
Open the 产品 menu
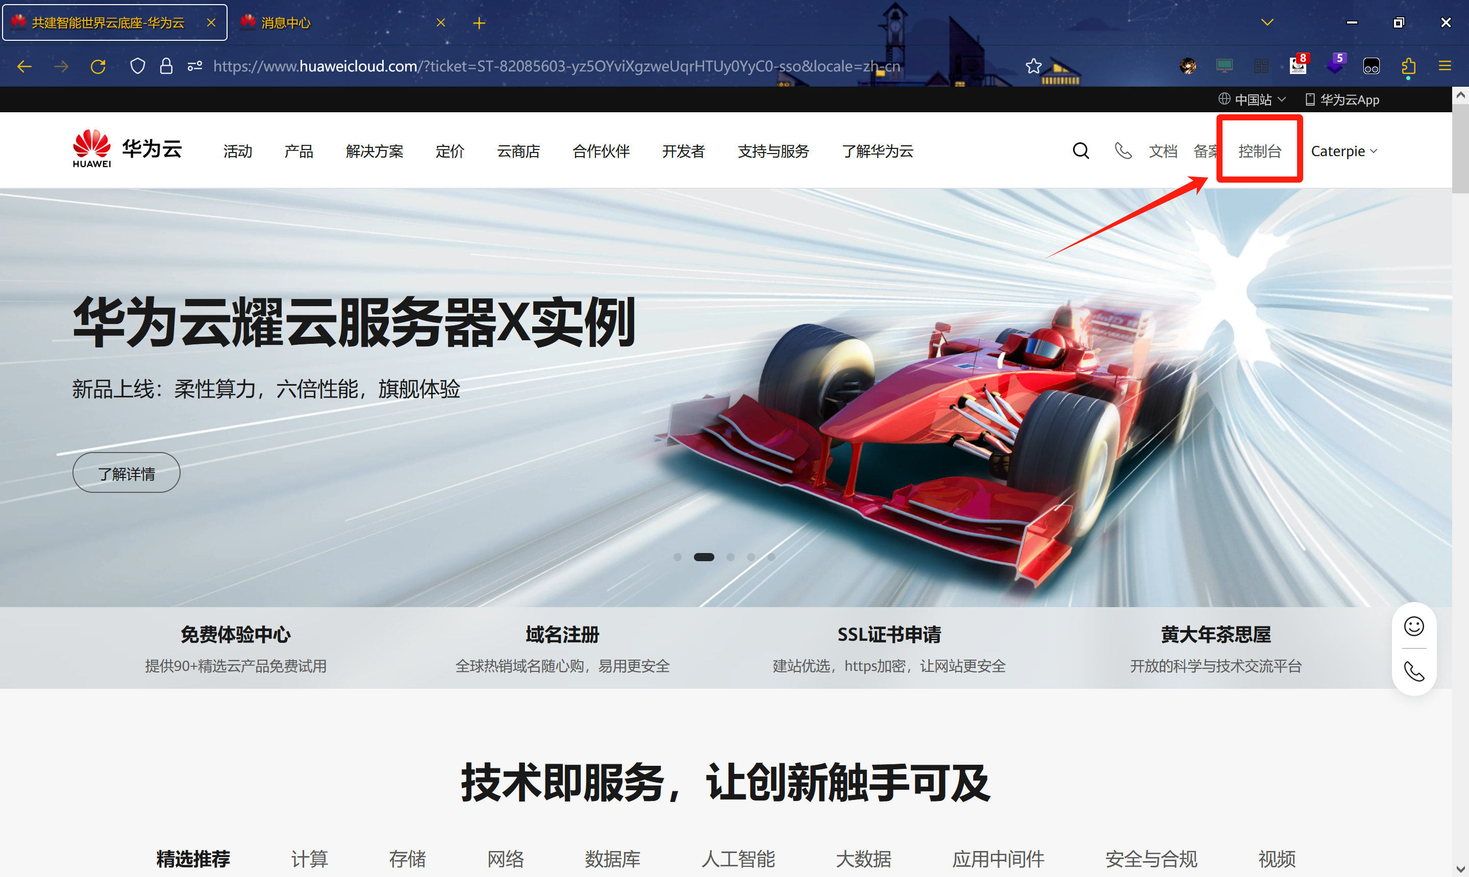pyautogui.click(x=298, y=152)
